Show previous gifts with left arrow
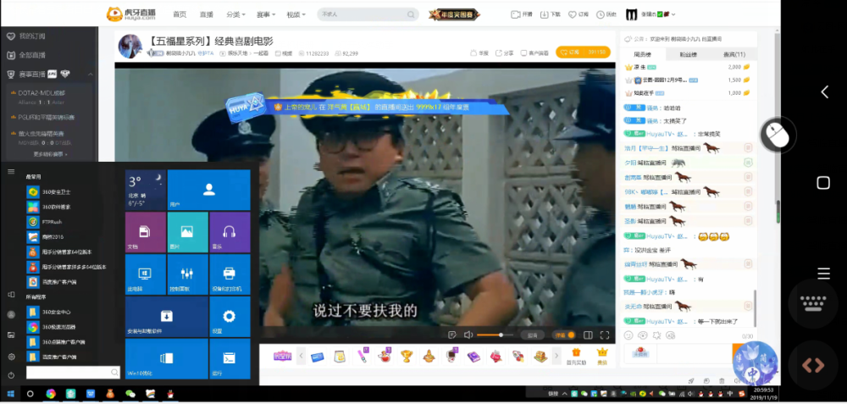Image resolution: width=847 pixels, height=404 pixels. pyautogui.click(x=302, y=356)
